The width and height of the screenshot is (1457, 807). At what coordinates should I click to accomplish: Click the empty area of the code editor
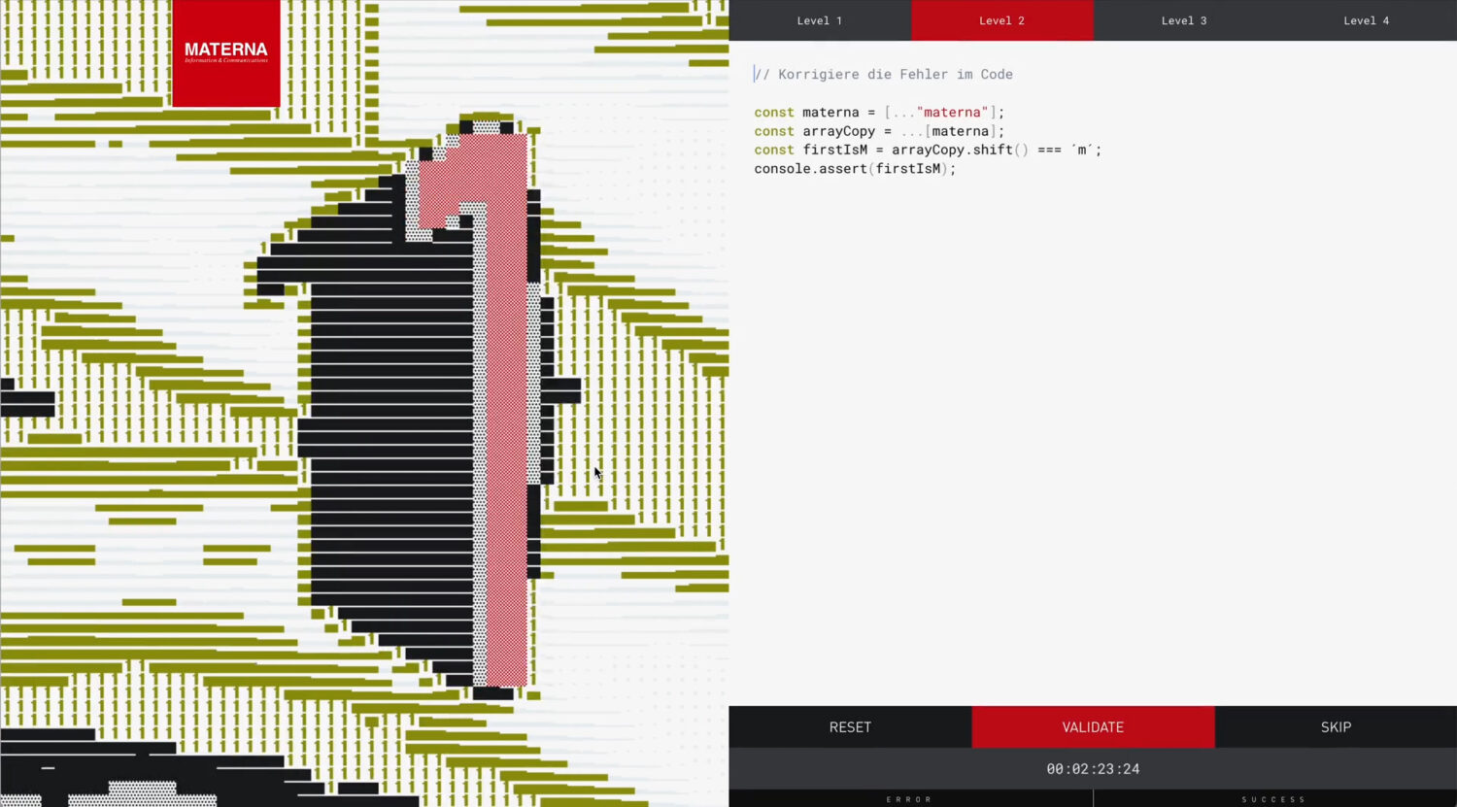pyautogui.click(x=1088, y=437)
